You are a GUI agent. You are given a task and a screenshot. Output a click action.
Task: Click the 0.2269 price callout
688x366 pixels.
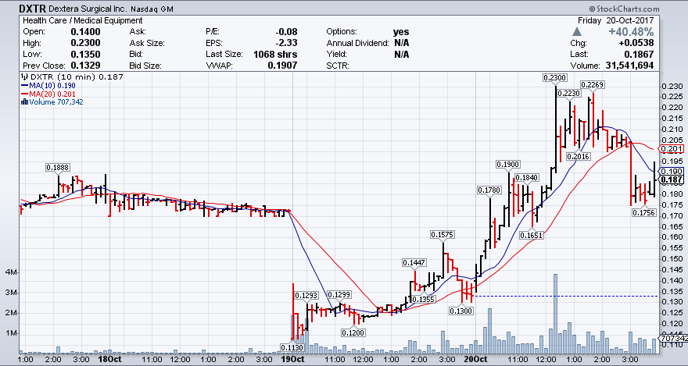592,84
